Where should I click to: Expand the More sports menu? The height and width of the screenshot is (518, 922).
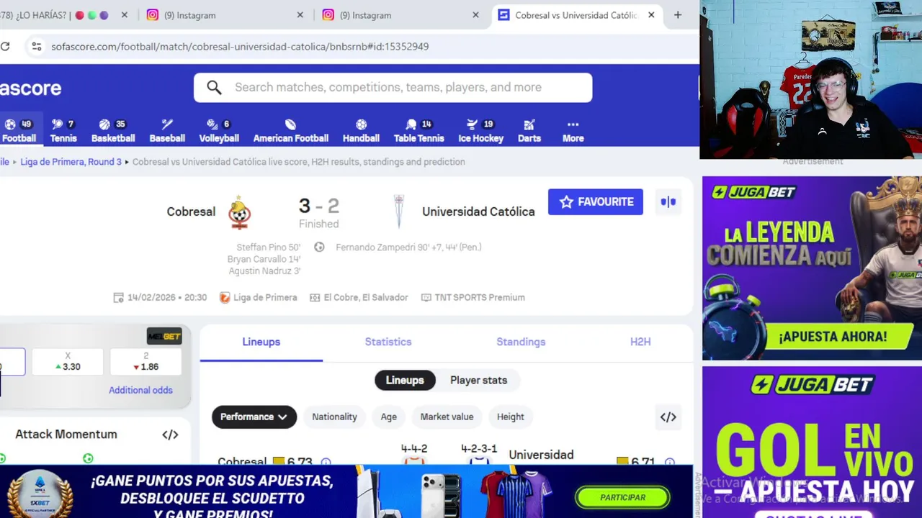point(573,131)
